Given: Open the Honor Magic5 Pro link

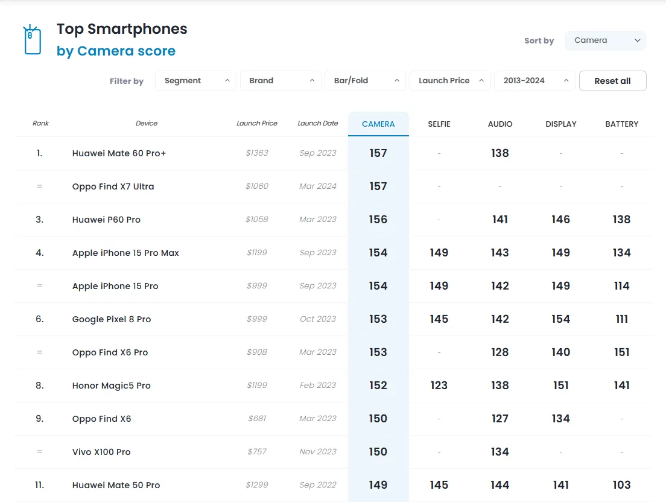Looking at the screenshot, I should click(x=111, y=386).
